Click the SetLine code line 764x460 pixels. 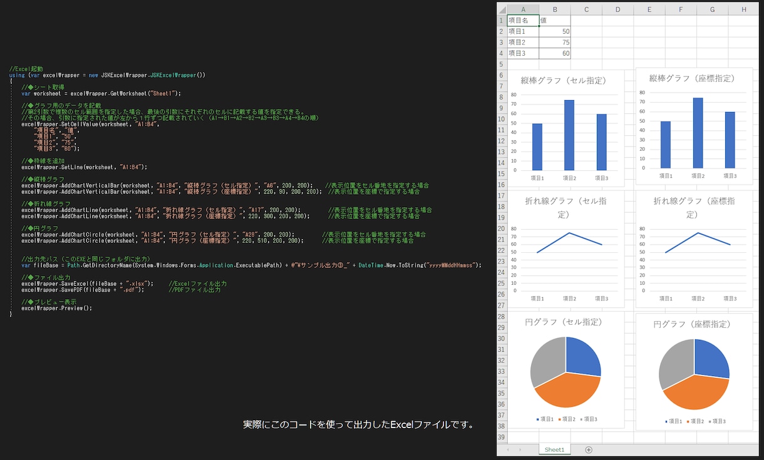pyautogui.click(x=85, y=167)
